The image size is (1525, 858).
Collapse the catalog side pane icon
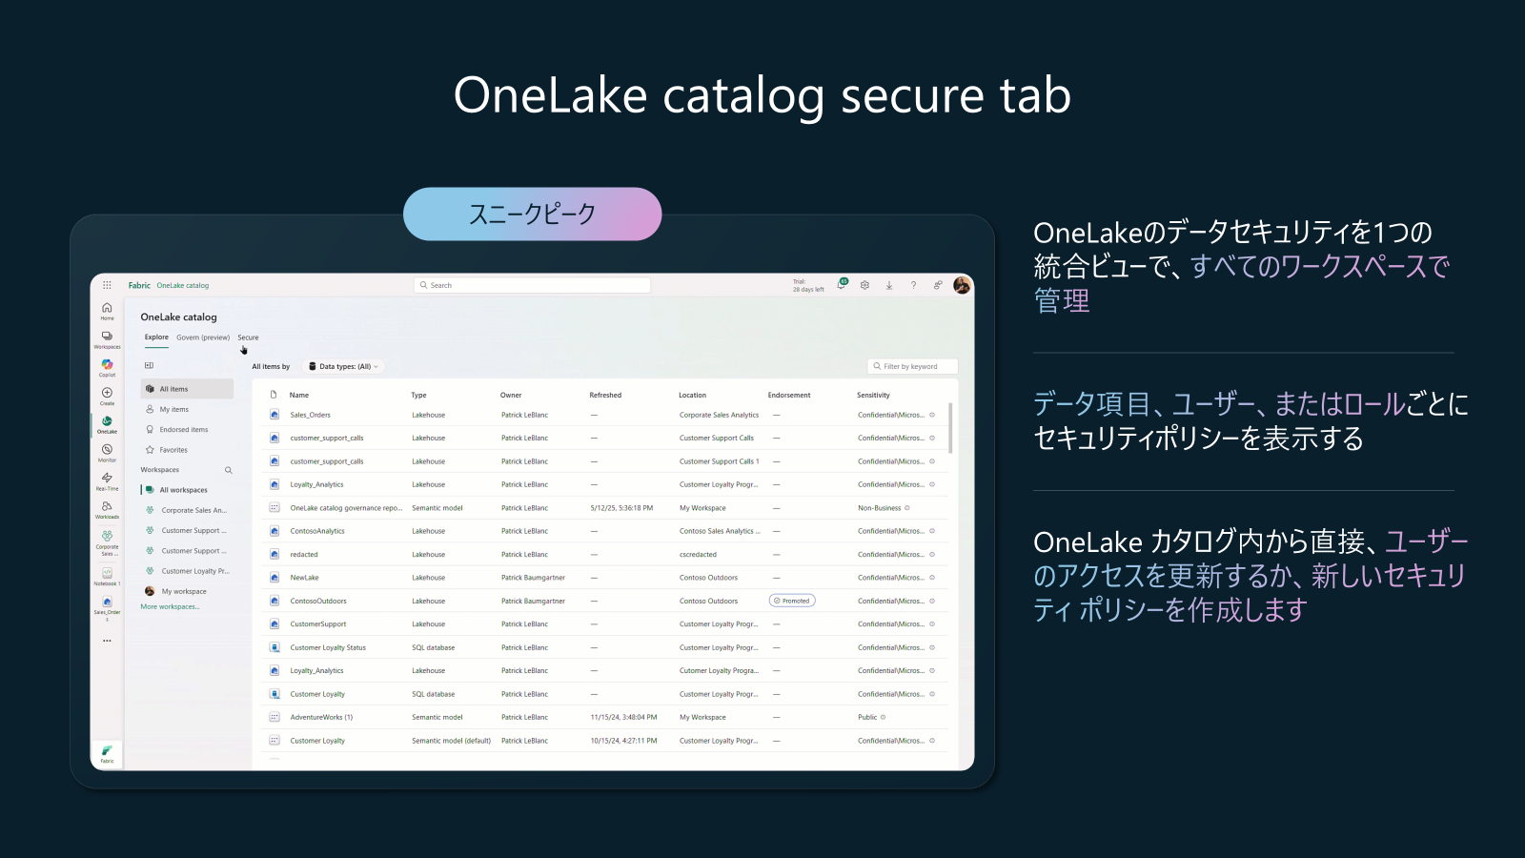coord(149,365)
